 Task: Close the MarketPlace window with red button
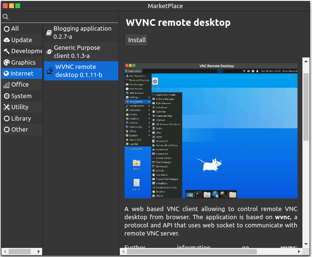pyautogui.click(x=5, y=6)
